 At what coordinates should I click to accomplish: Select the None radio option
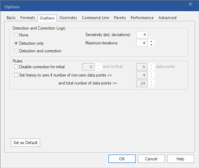pos(16,35)
